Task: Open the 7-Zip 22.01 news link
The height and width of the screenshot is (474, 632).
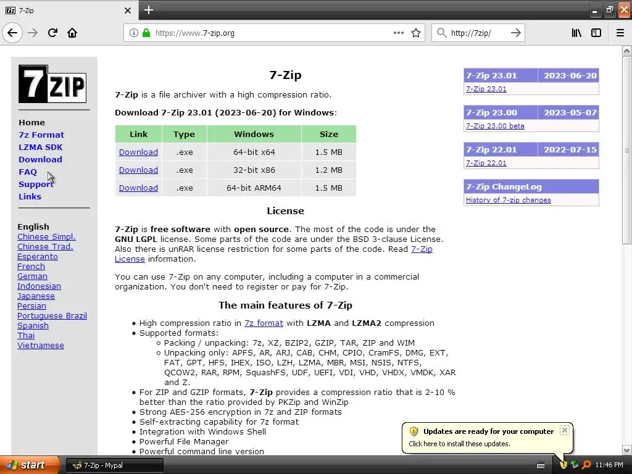Action: [x=486, y=163]
